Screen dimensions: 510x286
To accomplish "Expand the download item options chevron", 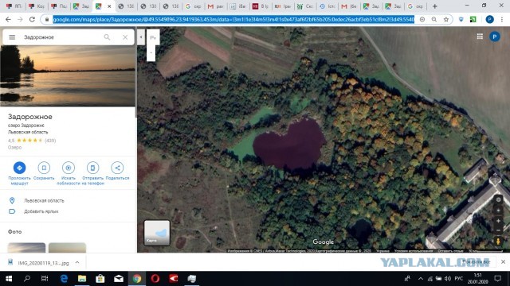I will [x=77, y=262].
